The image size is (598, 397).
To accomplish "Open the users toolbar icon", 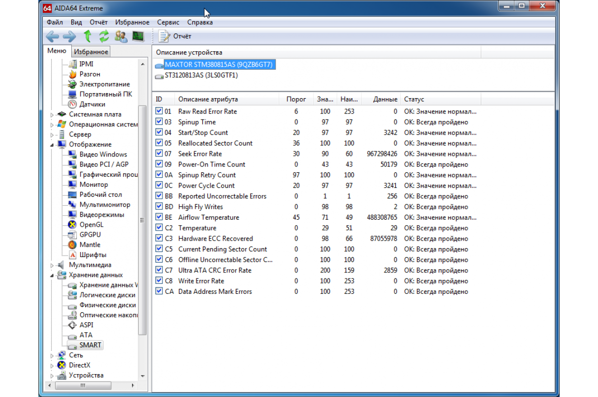I will 121,36.
